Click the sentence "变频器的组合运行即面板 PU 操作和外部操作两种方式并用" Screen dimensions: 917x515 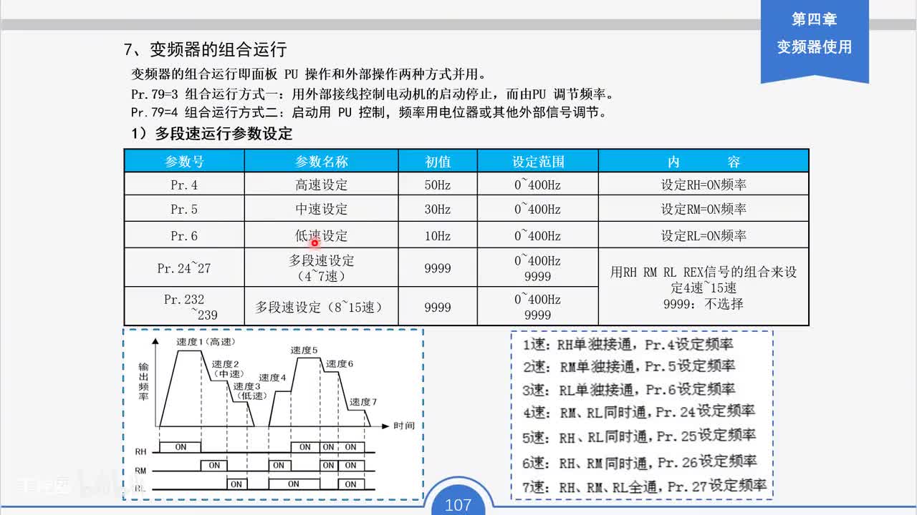(x=309, y=74)
